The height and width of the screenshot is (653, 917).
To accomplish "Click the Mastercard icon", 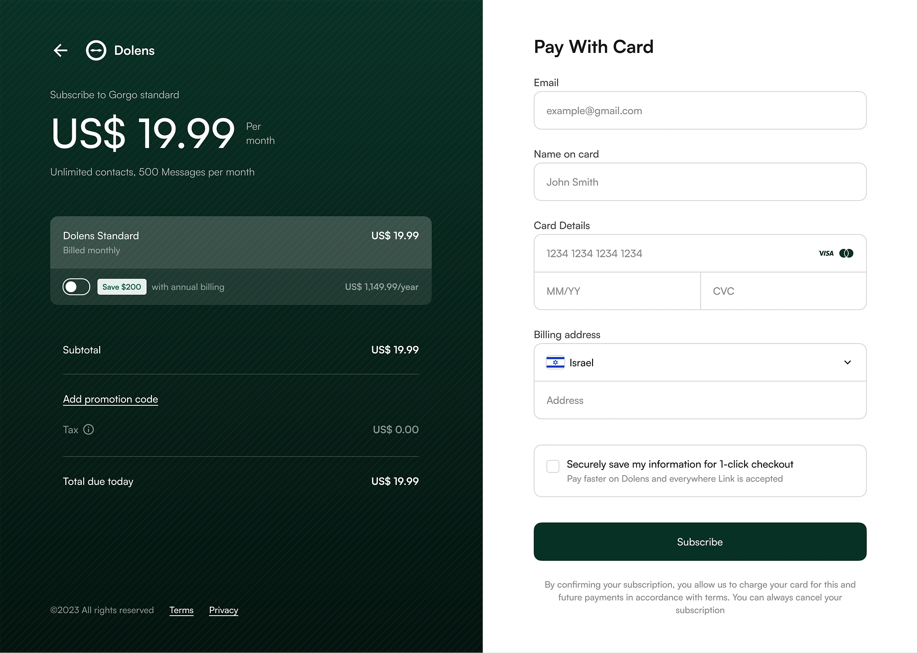I will 846,253.
